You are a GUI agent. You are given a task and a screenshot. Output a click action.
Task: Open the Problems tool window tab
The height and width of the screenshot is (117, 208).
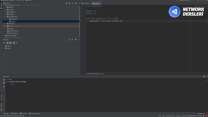[x=14, y=113]
